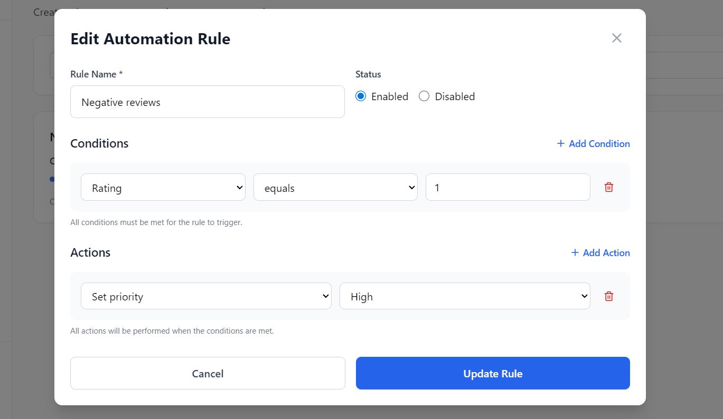Expand the High priority value dropdown
This screenshot has width=723, height=419.
(x=465, y=296)
